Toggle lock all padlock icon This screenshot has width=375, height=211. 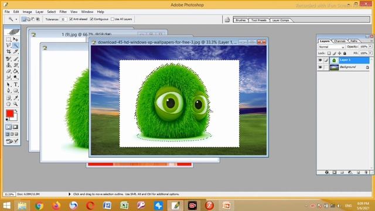tap(345, 53)
